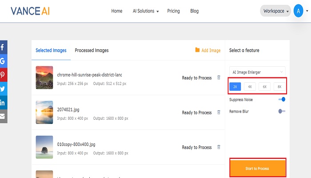
Task: Share on LinkedIn from the sidebar
Action: coord(4,102)
